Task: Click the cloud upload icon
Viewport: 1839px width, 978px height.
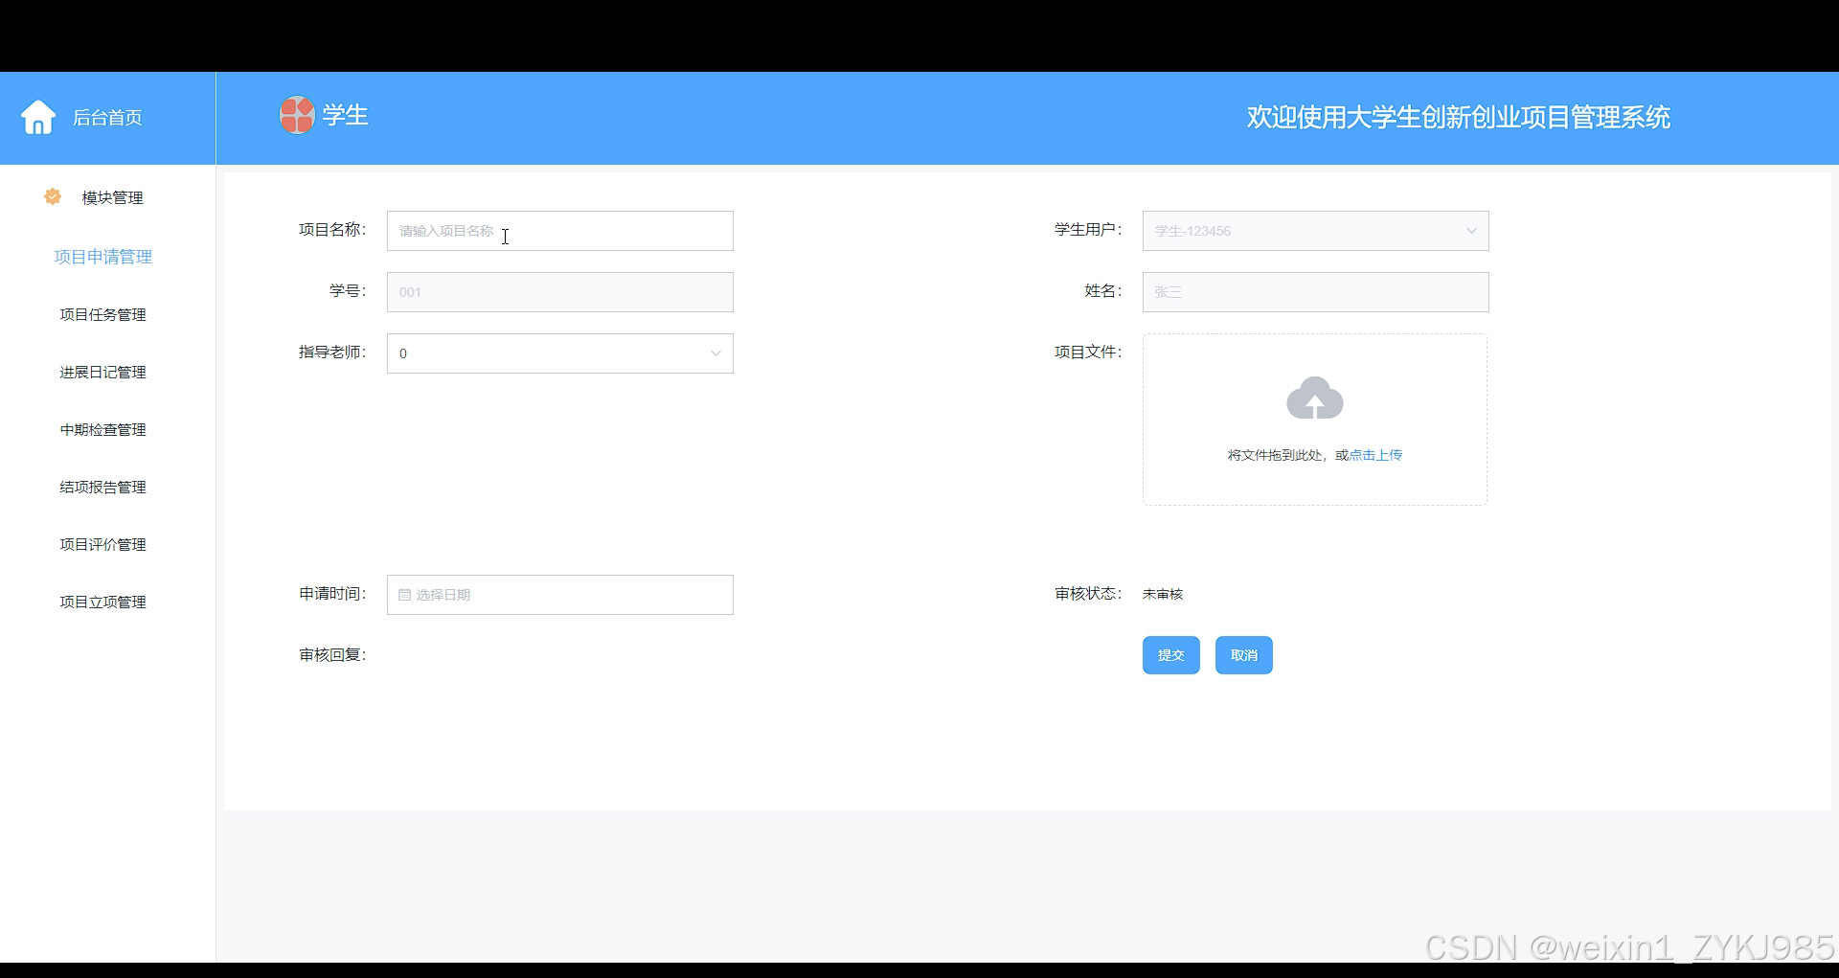Action: point(1315,398)
